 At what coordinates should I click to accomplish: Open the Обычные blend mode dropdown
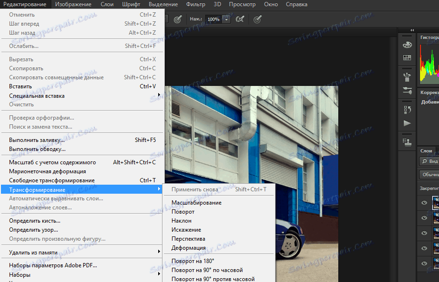coord(429,175)
